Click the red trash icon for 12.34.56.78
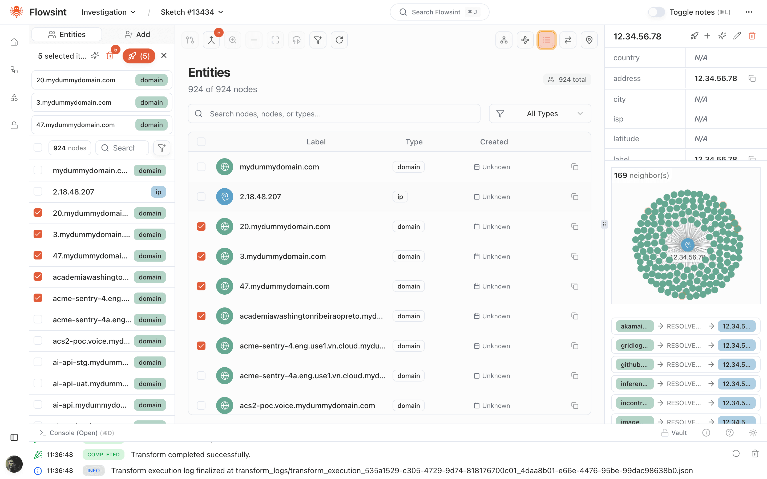 point(752,36)
